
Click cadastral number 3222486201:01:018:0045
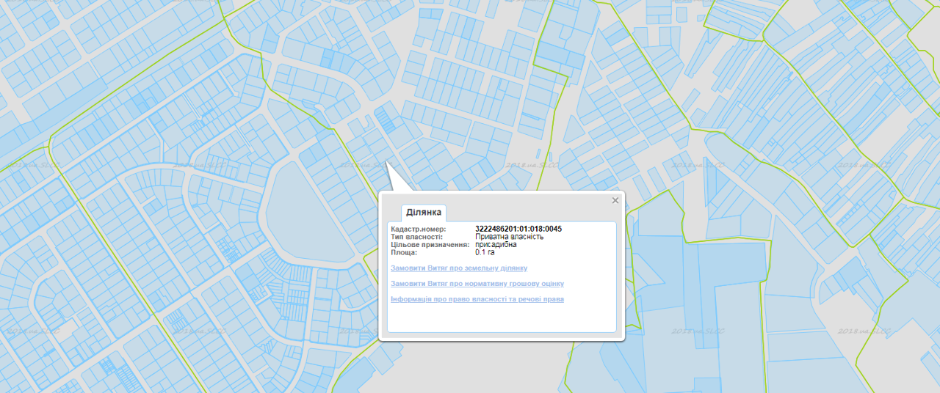518,229
